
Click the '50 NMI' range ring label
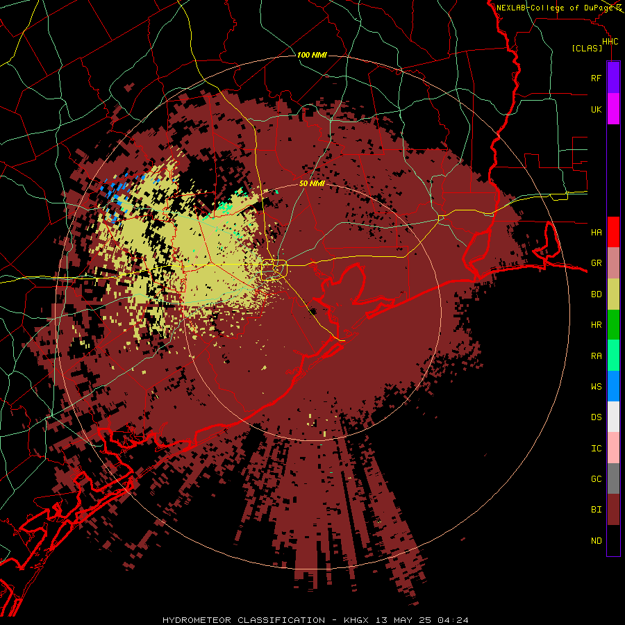[x=312, y=183]
